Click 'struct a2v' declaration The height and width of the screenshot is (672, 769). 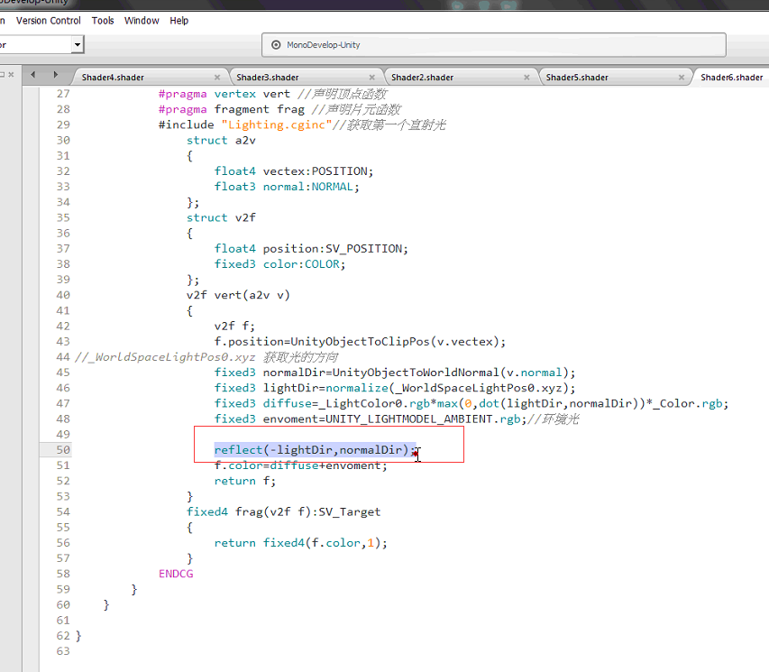[x=221, y=141]
